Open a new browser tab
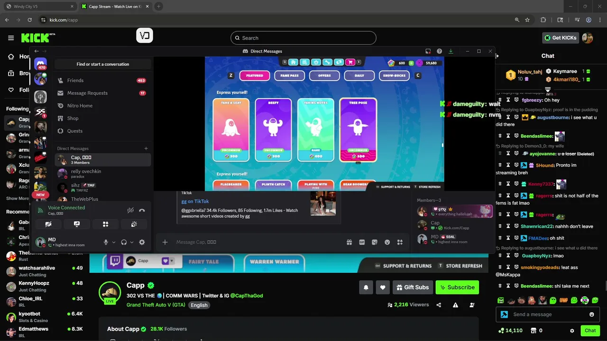Image resolution: width=607 pixels, height=341 pixels. tap(158, 7)
